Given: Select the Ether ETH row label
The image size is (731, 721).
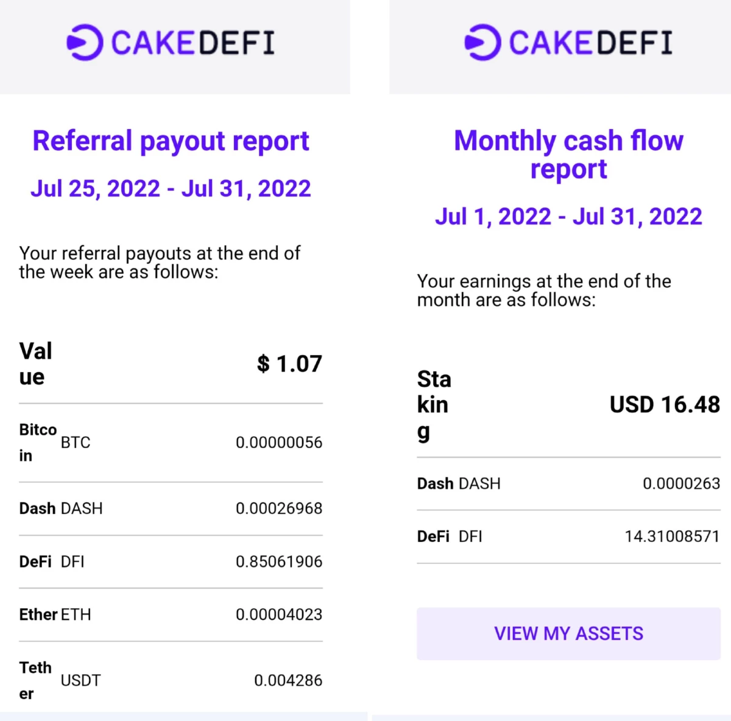Looking at the screenshot, I should tap(55, 614).
